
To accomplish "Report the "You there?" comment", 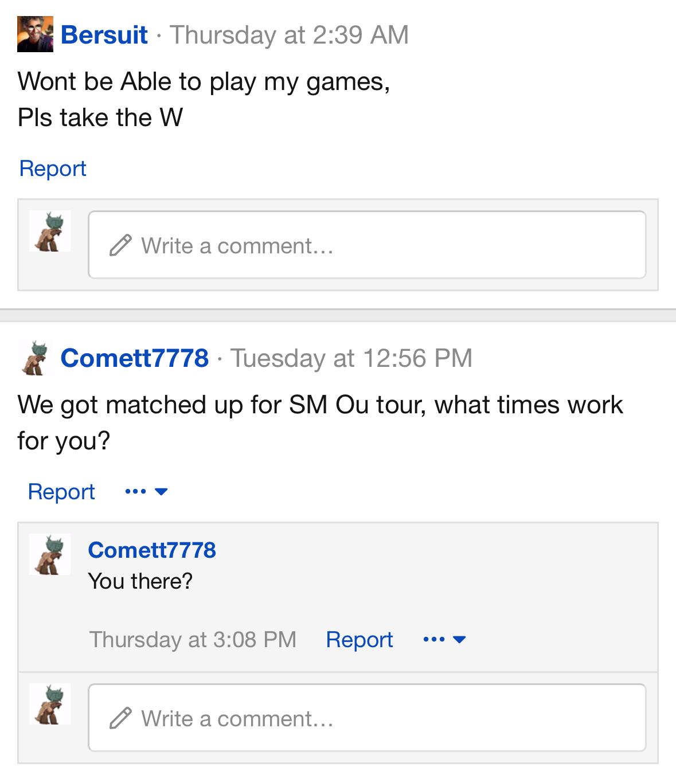I will [x=360, y=640].
